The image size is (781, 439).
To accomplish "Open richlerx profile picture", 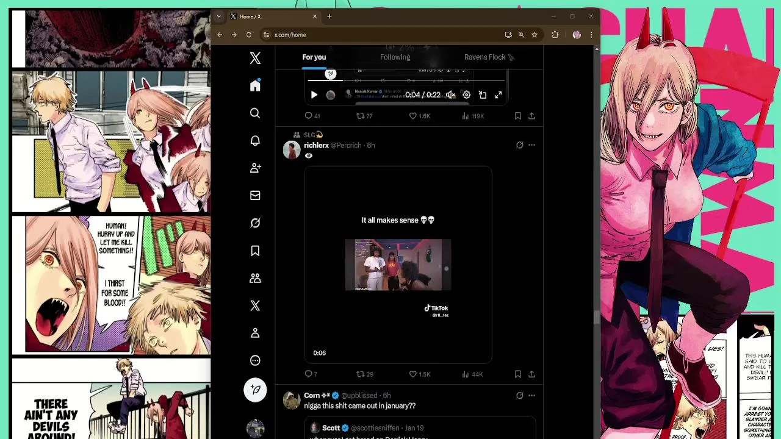I will pos(292,150).
